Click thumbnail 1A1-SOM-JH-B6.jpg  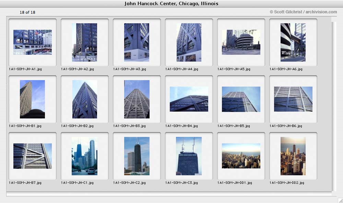pyautogui.click(x=293, y=99)
